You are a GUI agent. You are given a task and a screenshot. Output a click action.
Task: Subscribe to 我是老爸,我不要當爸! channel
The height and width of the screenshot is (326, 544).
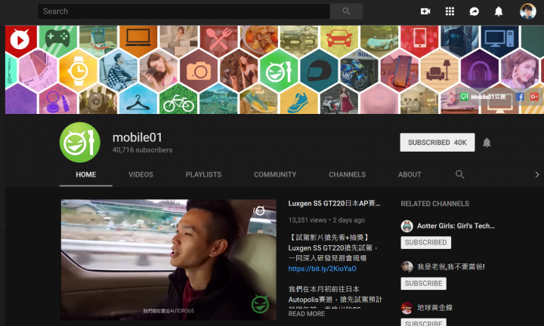(423, 284)
